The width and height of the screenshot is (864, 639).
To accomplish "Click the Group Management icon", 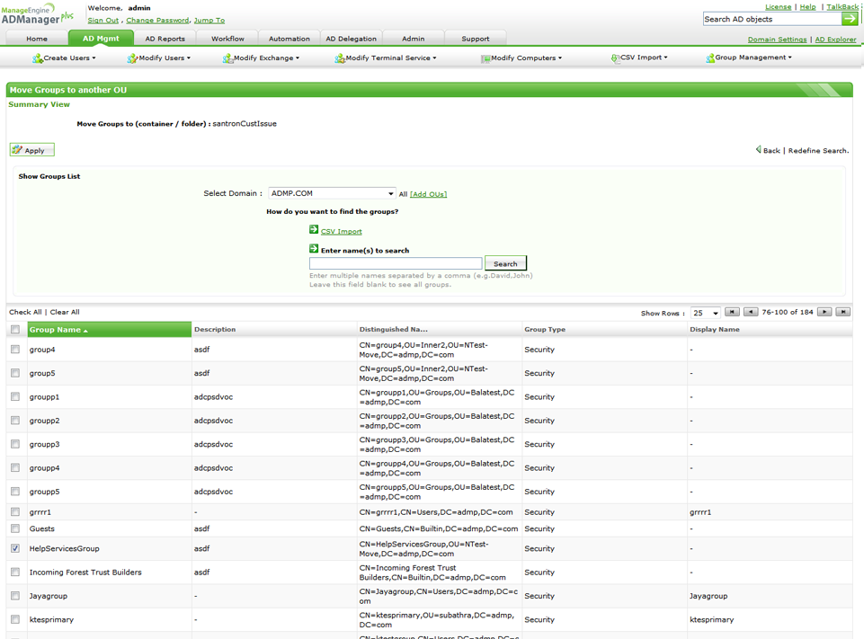I will [x=709, y=58].
